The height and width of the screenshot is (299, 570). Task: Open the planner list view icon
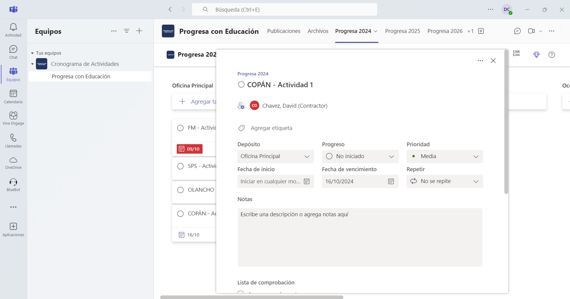(x=517, y=54)
